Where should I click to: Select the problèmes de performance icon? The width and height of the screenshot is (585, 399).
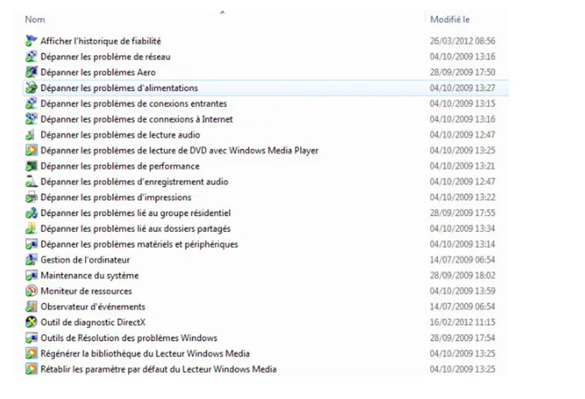31,166
